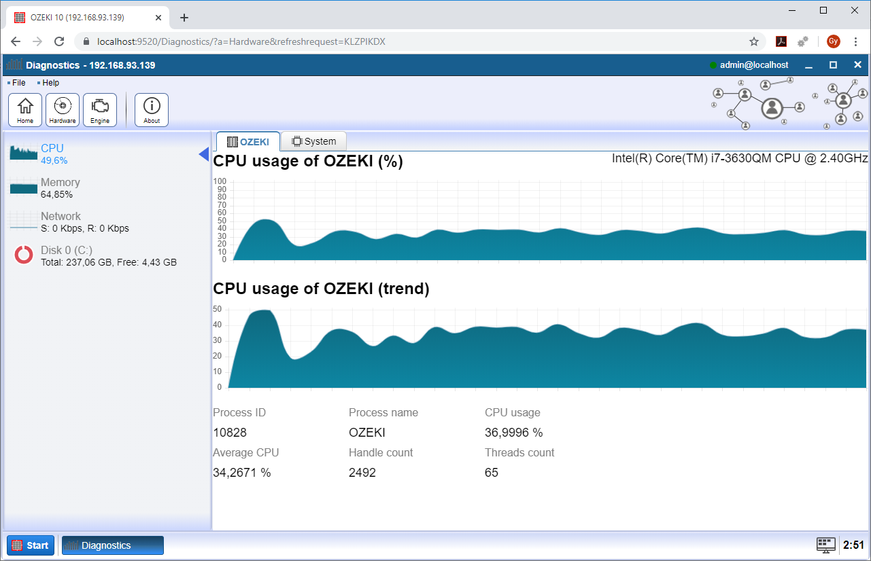
Task: Click the Start button
Action: (x=31, y=545)
